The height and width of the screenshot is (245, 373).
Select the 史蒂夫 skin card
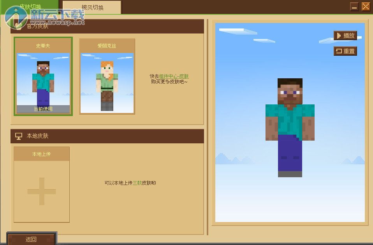click(x=43, y=76)
